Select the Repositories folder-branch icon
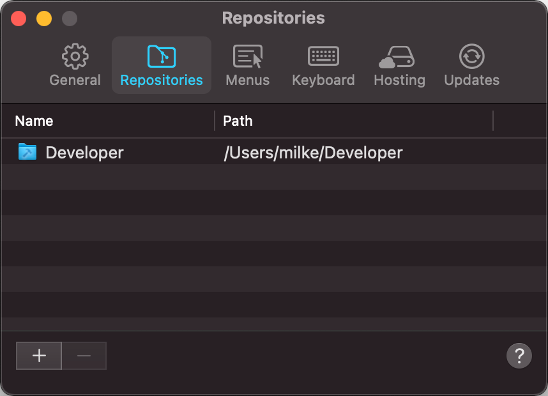Screen dimensions: 548x396 [162, 56]
